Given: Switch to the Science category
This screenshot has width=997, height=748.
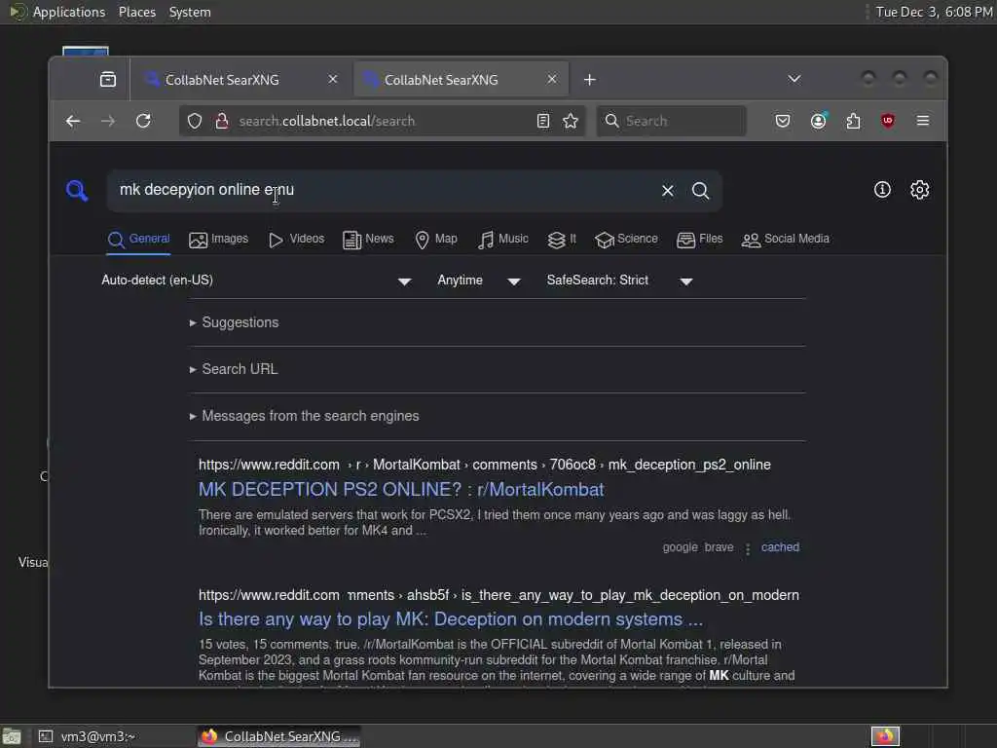Looking at the screenshot, I should pyautogui.click(x=626, y=240).
